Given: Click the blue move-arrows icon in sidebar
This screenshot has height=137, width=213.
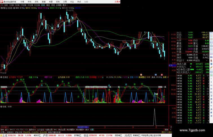Looking at the screenshot, I should coord(211,64).
